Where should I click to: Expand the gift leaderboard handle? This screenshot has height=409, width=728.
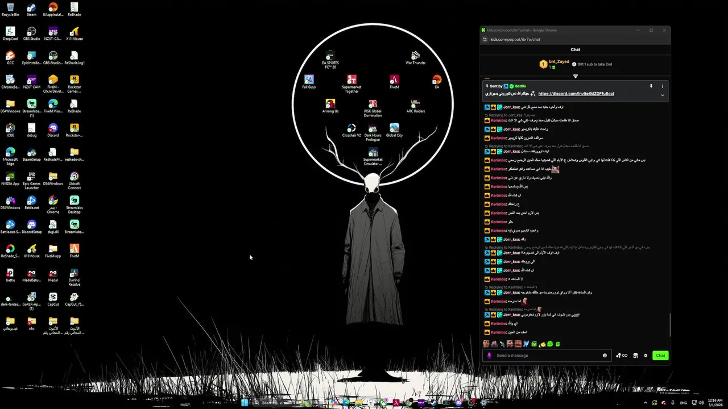coord(575,76)
